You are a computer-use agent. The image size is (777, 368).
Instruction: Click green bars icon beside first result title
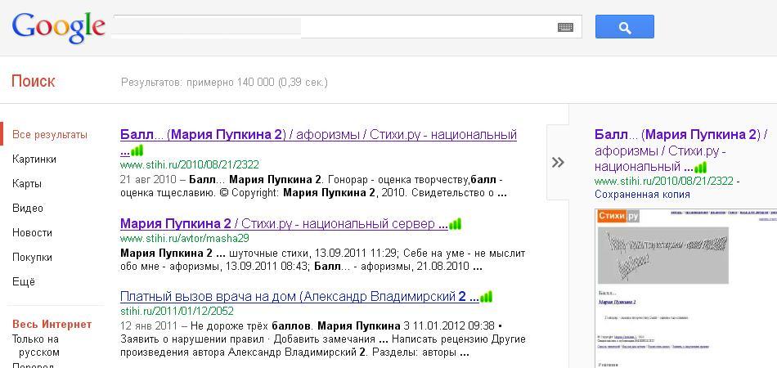click(137, 151)
